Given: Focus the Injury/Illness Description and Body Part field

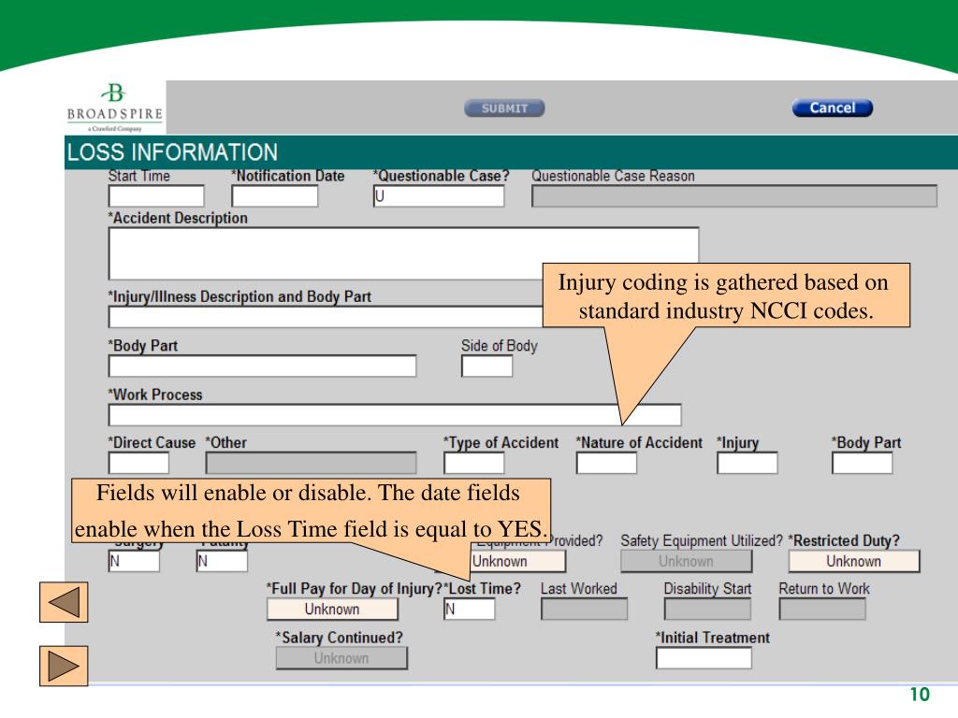Looking at the screenshot, I should pos(326,317).
